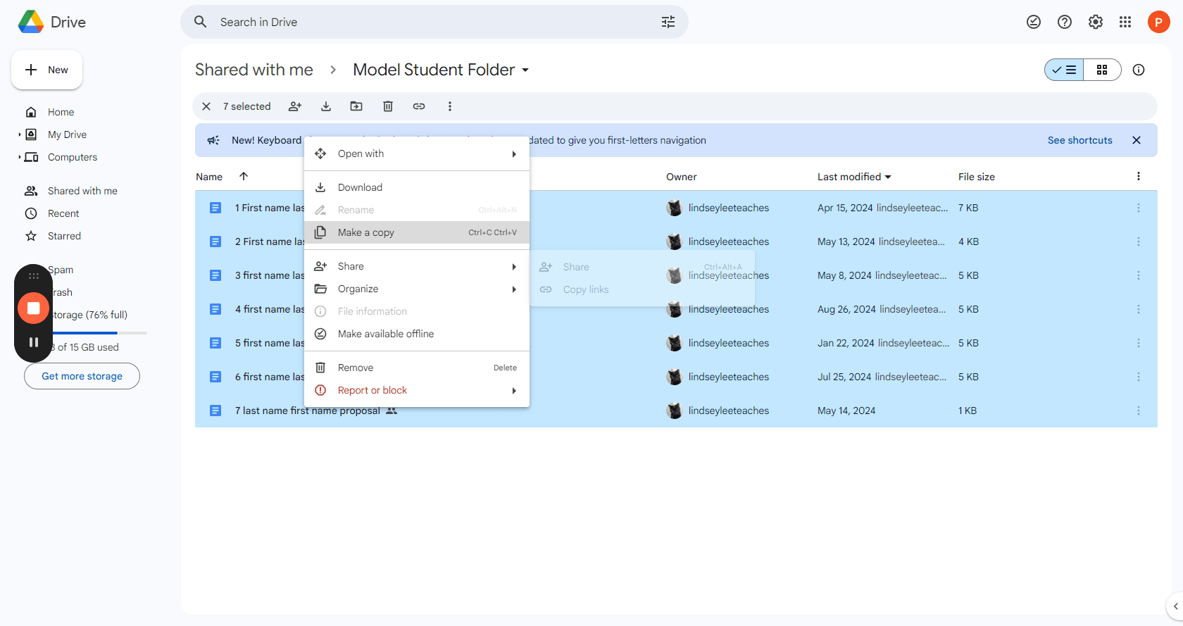Image resolution: width=1183 pixels, height=626 pixels.
Task: Open the account avatar P
Action: point(1158,22)
